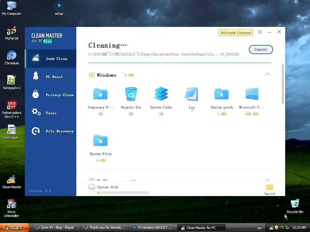Select the Recycle Bin junk item
Viewport: 310px width, 232px height.
(x=131, y=94)
